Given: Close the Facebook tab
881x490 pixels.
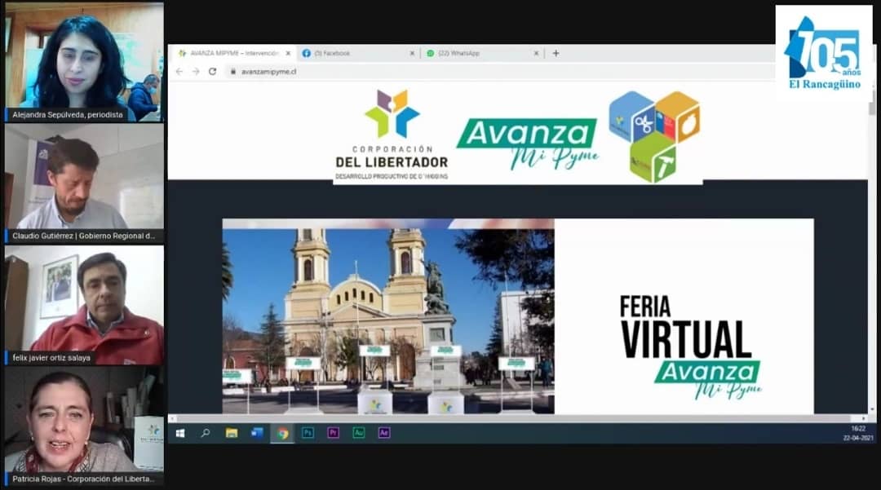Looking at the screenshot, I should (x=412, y=53).
